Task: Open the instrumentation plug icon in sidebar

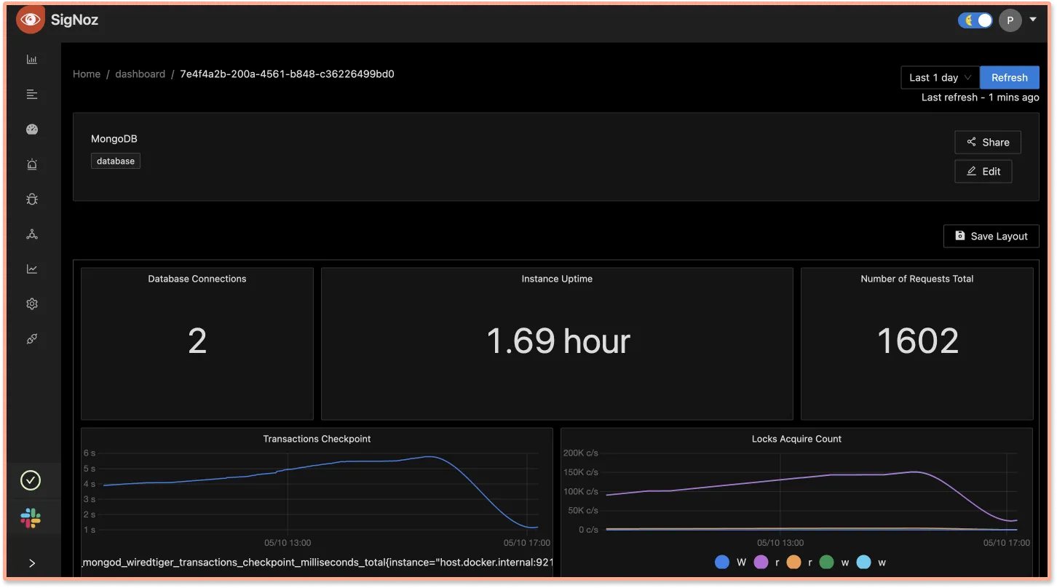Action: tap(31, 339)
